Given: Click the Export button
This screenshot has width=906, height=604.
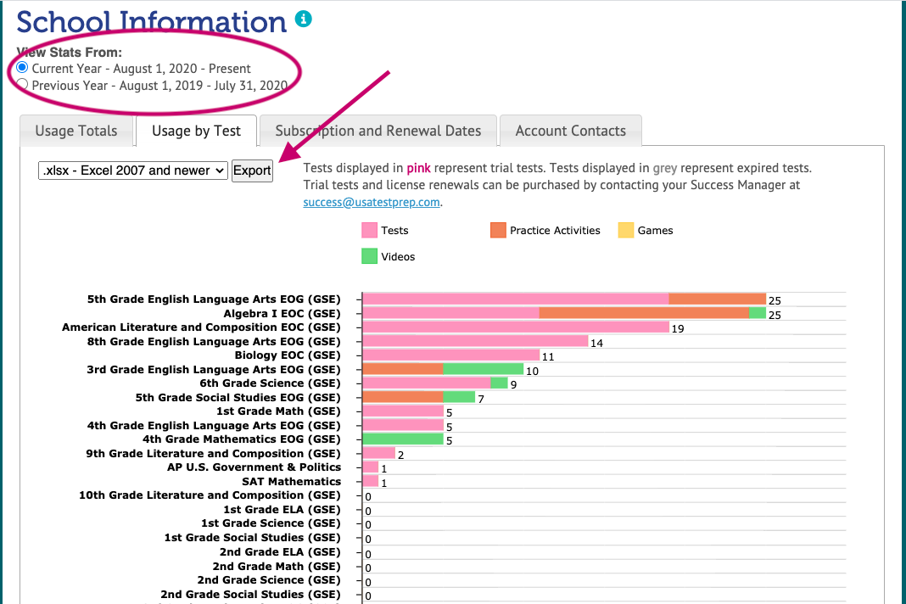Looking at the screenshot, I should click(252, 171).
